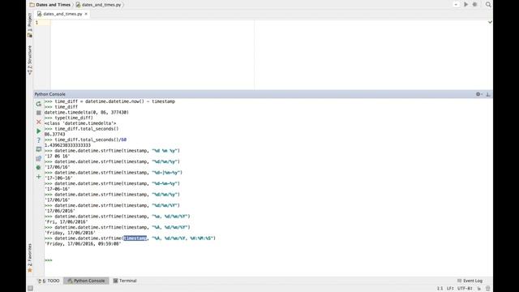Click the inspection checkmark indicator in editor
Image resolution: width=519 pixels, height=292 pixels.
pyautogui.click(x=490, y=22)
